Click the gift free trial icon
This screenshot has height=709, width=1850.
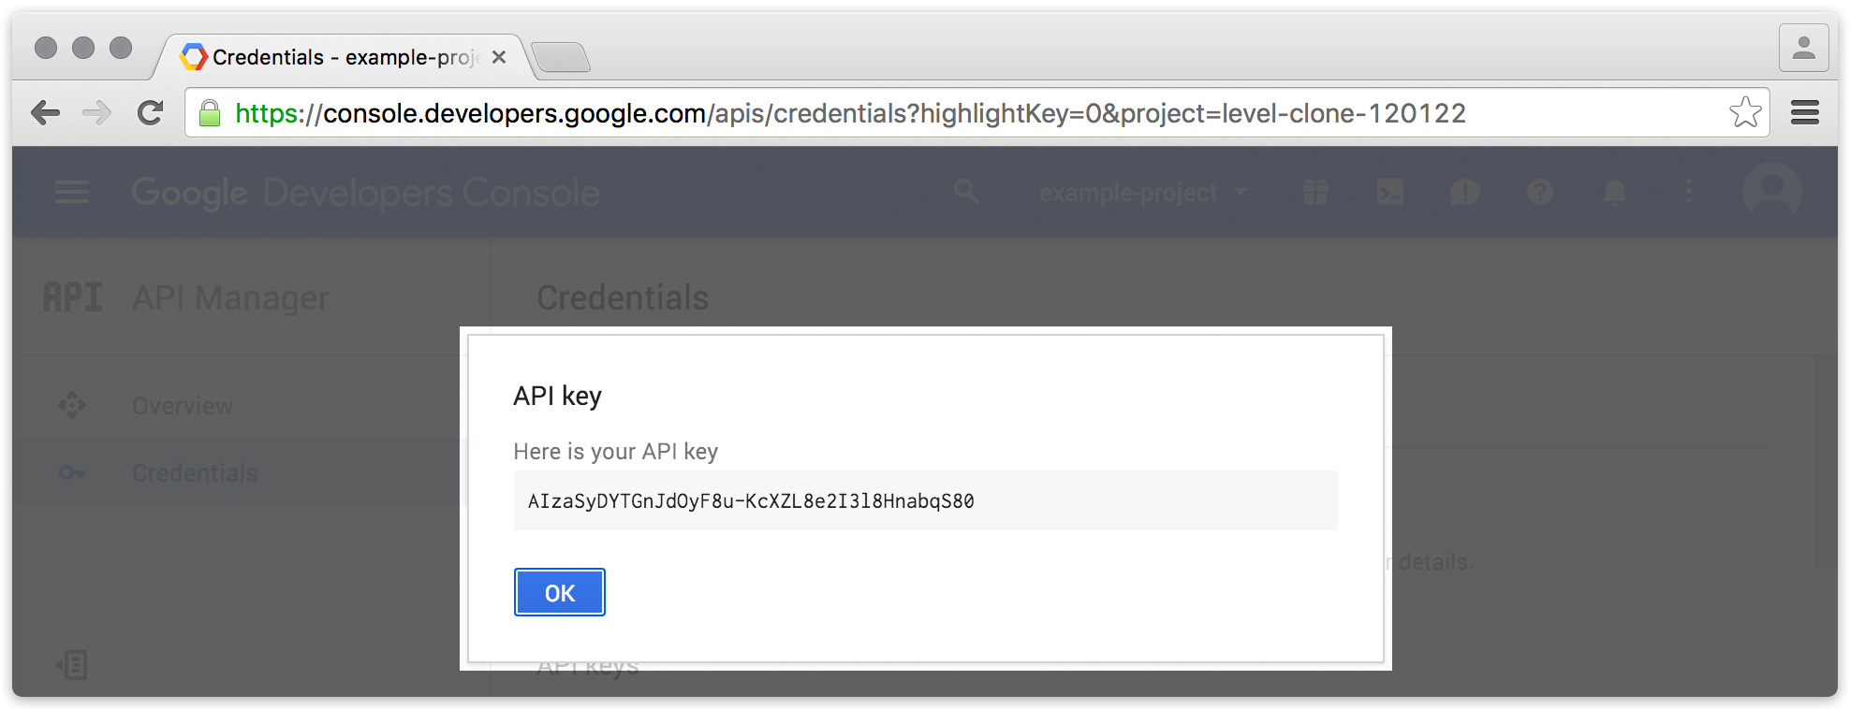coord(1314,193)
